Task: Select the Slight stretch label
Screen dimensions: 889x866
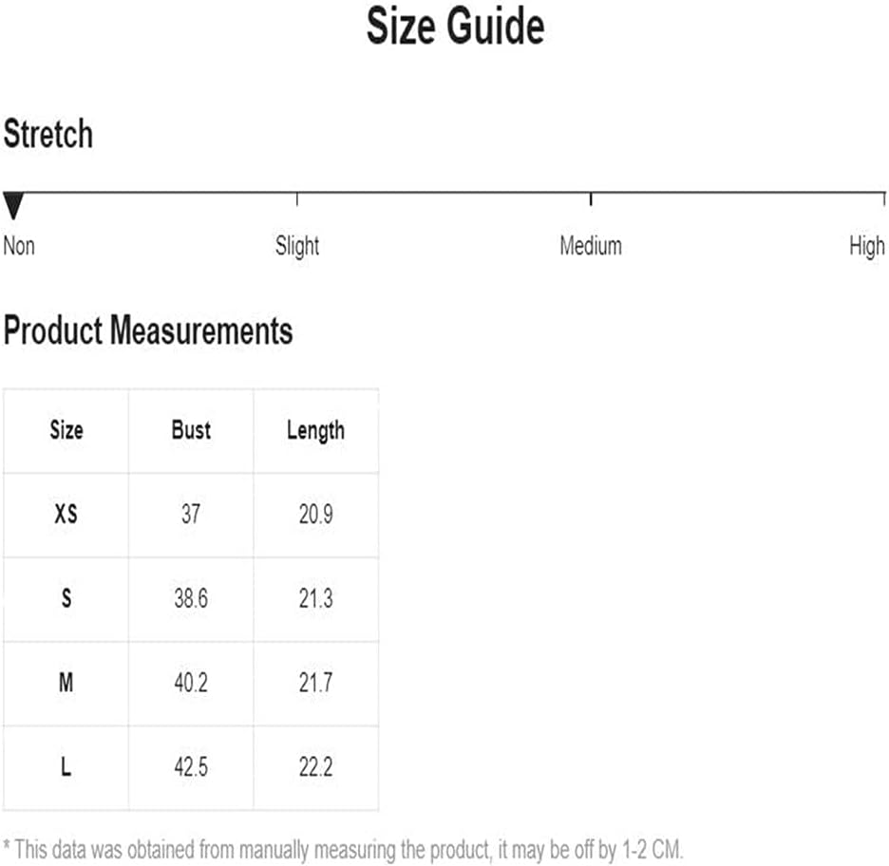Action: 297,247
